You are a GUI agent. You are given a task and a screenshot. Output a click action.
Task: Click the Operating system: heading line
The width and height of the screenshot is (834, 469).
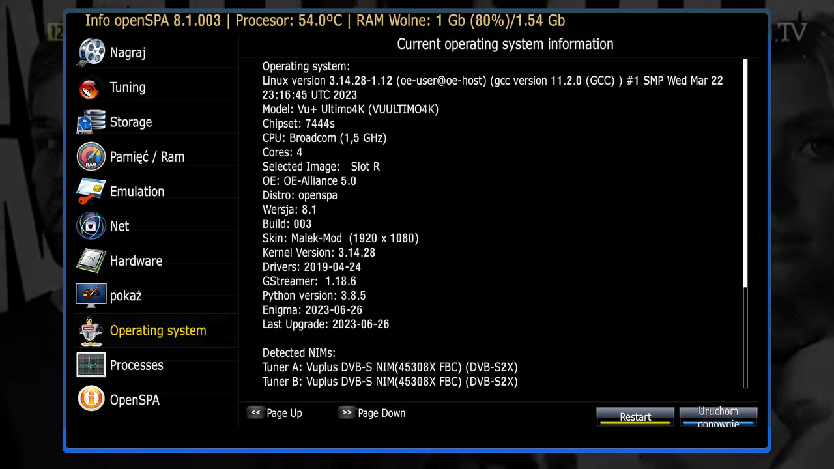pyautogui.click(x=306, y=66)
